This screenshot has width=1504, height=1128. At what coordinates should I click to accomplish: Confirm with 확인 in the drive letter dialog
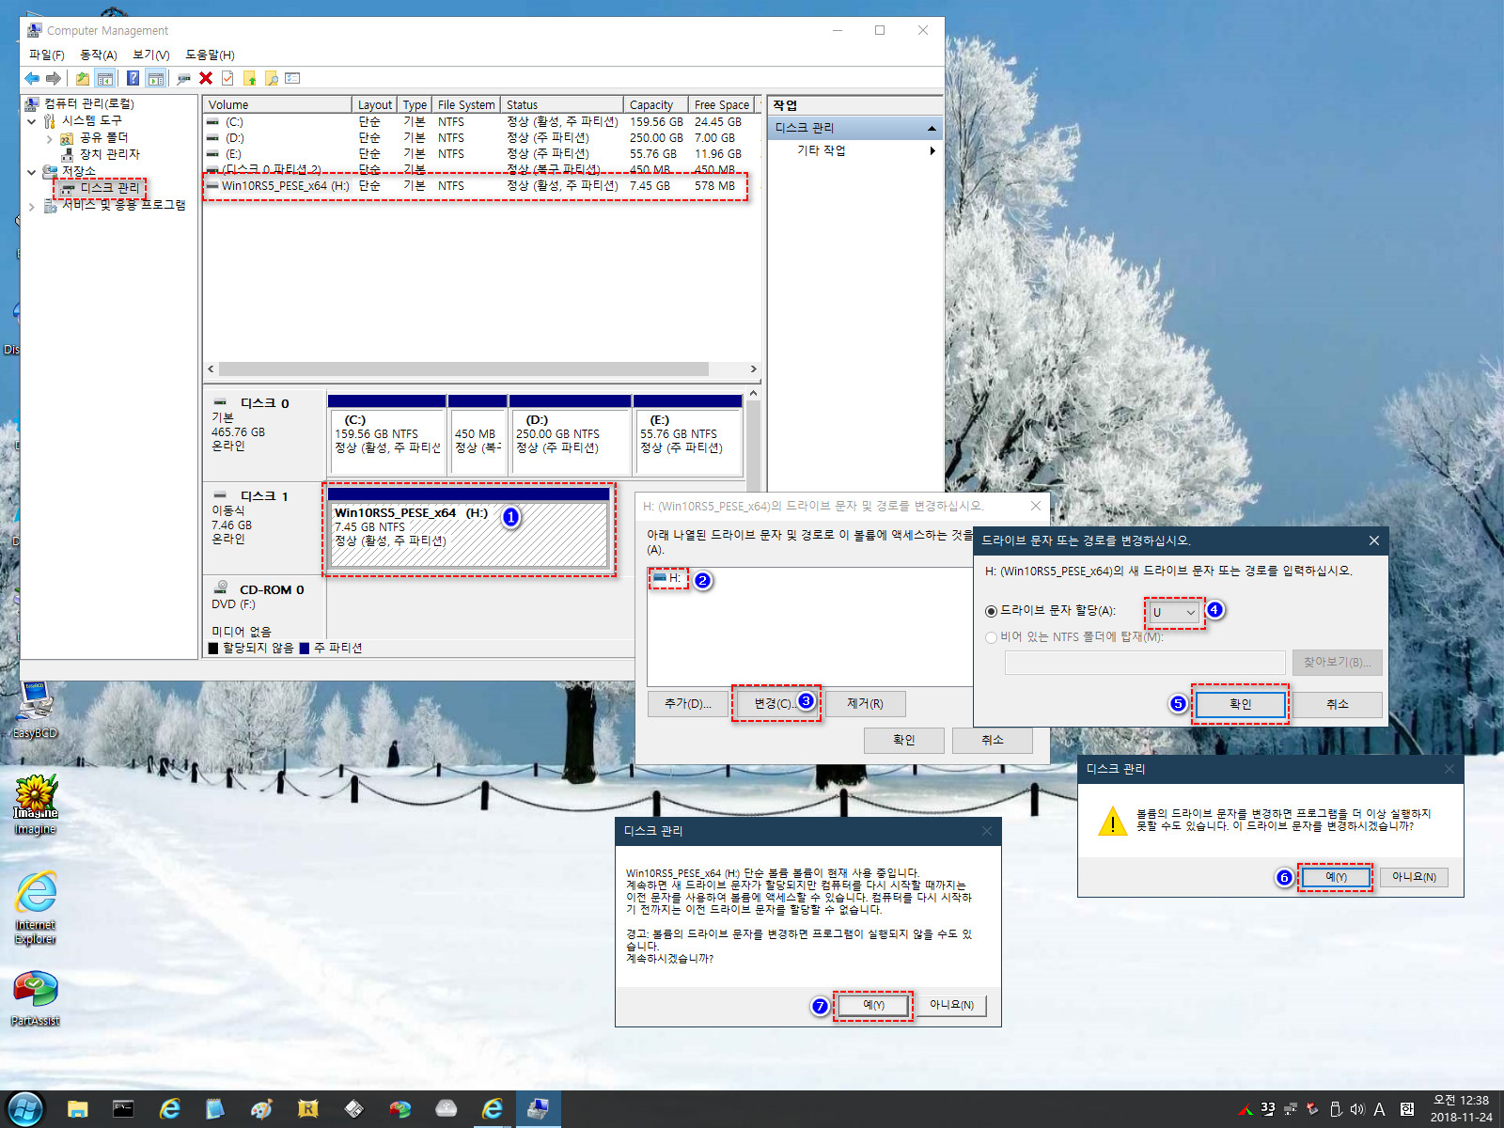[1240, 704]
